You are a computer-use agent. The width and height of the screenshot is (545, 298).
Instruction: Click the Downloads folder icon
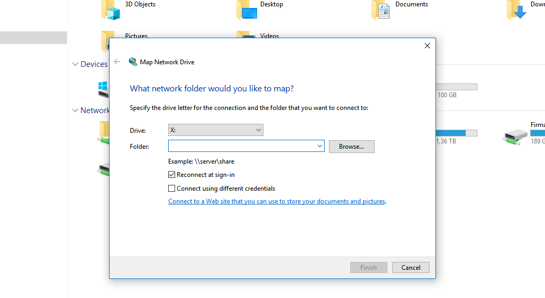click(x=517, y=10)
